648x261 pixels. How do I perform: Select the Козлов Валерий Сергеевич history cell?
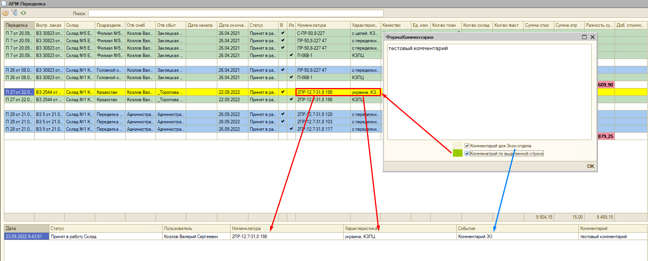196,237
